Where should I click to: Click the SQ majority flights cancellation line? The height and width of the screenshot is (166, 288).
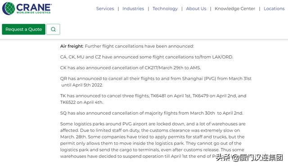point(152,113)
